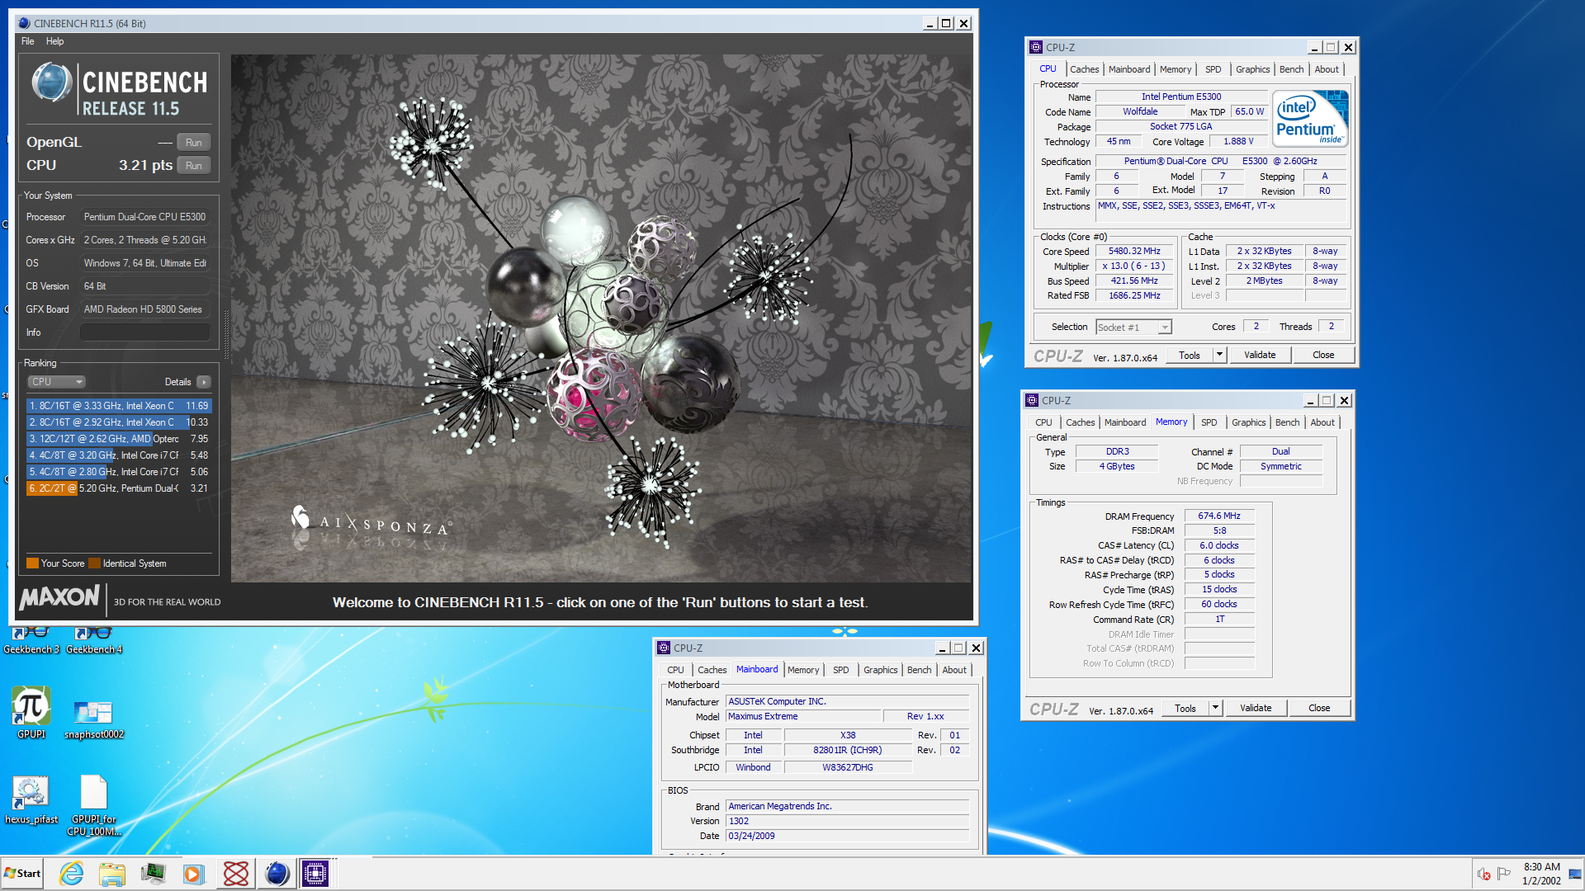The height and width of the screenshot is (891, 1585).
Task: Open Action Center flag tray icon
Action: click(1503, 874)
